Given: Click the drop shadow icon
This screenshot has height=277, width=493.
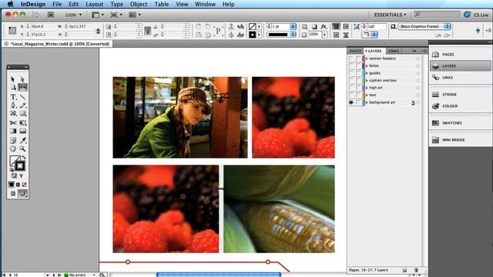Looking at the screenshot, I should (314, 27).
